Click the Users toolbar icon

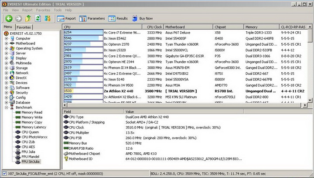(x=48, y=18)
